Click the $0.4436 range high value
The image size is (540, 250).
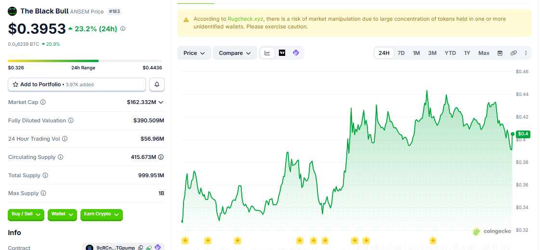pos(152,68)
